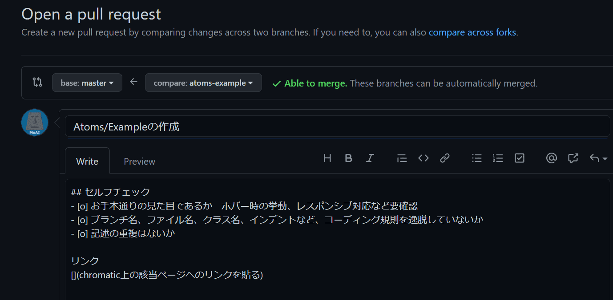The width and height of the screenshot is (613, 300).
Task: Click the pull request title field
Action: (338, 126)
